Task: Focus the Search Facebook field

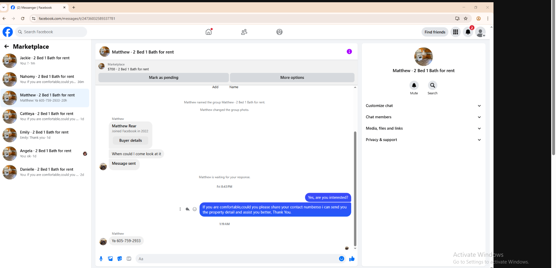Action: (x=51, y=32)
